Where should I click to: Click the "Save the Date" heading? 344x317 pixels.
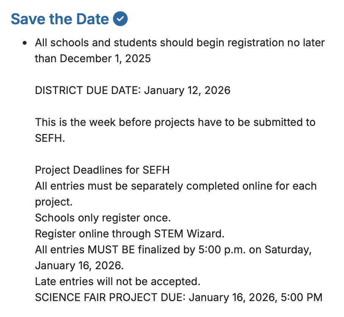[59, 19]
